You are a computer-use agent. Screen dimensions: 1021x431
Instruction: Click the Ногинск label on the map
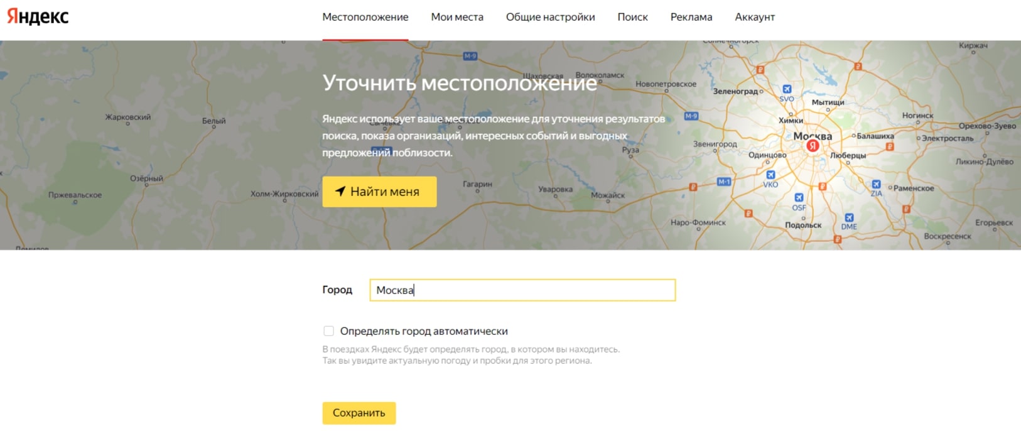(917, 116)
